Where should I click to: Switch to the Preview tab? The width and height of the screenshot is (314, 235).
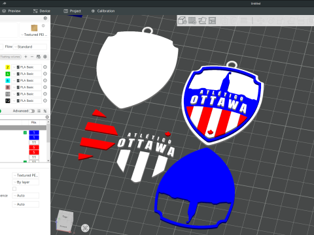point(11,11)
